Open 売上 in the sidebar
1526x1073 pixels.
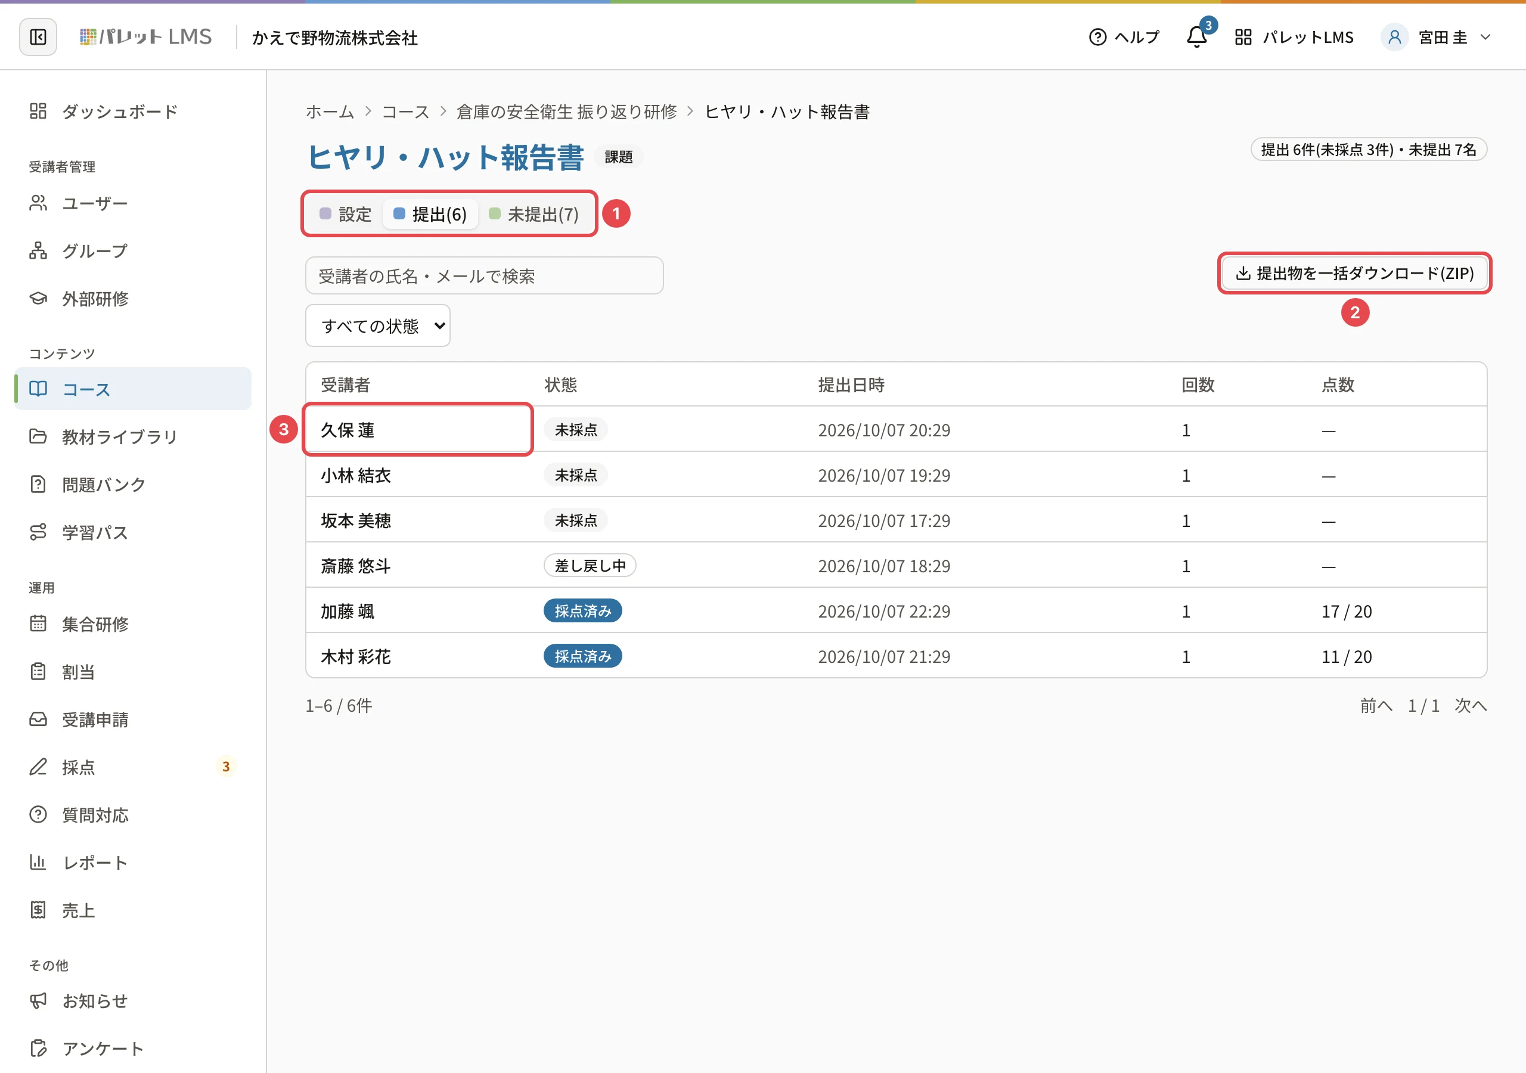click(x=133, y=910)
